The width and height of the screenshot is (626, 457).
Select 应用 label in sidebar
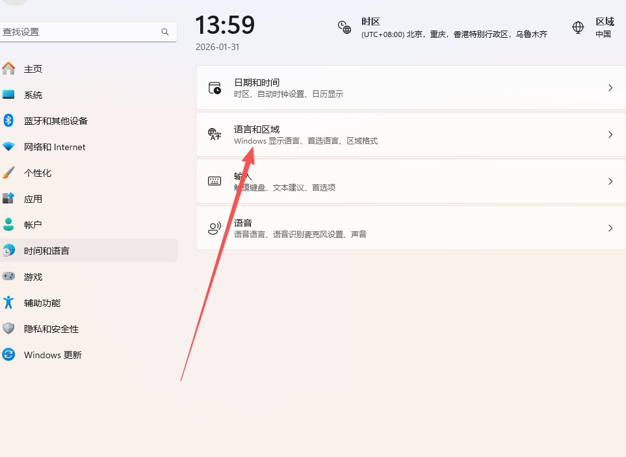(33, 199)
